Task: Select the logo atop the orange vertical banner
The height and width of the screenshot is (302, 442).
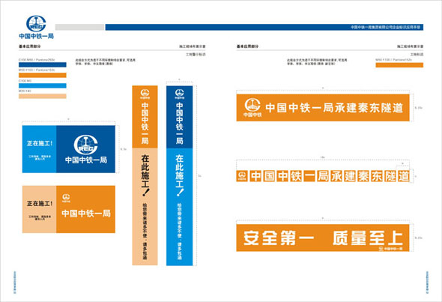Action: (x=145, y=94)
